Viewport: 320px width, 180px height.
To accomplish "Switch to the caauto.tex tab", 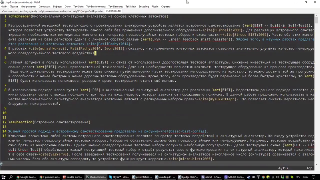I will click(x=9, y=11).
